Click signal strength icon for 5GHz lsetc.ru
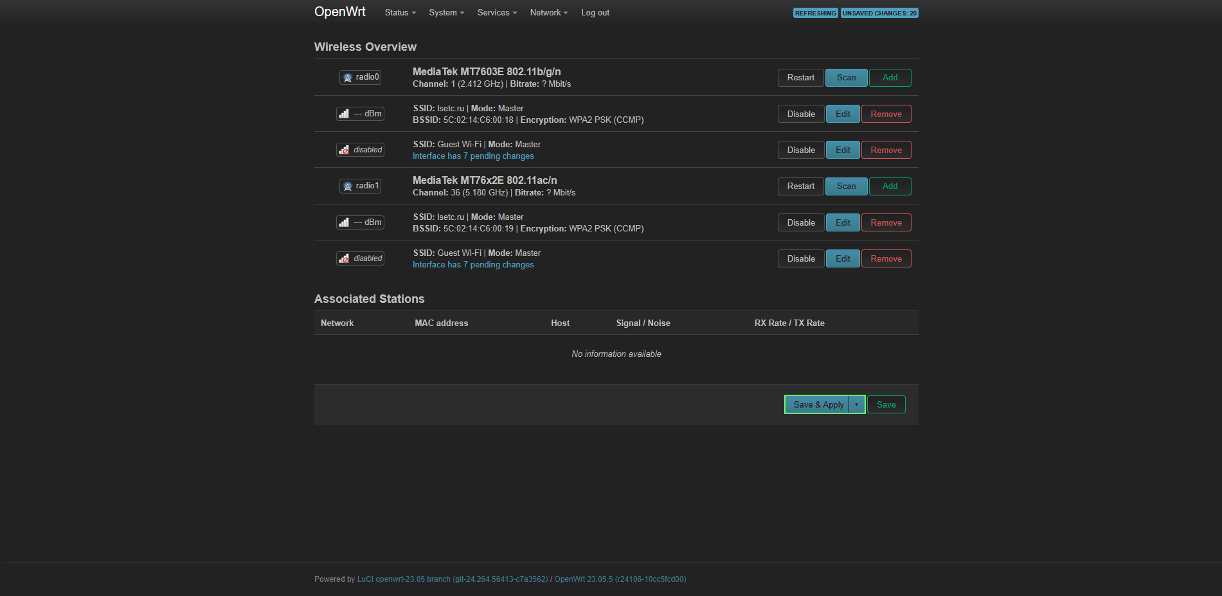This screenshot has width=1222, height=596. [x=360, y=222]
